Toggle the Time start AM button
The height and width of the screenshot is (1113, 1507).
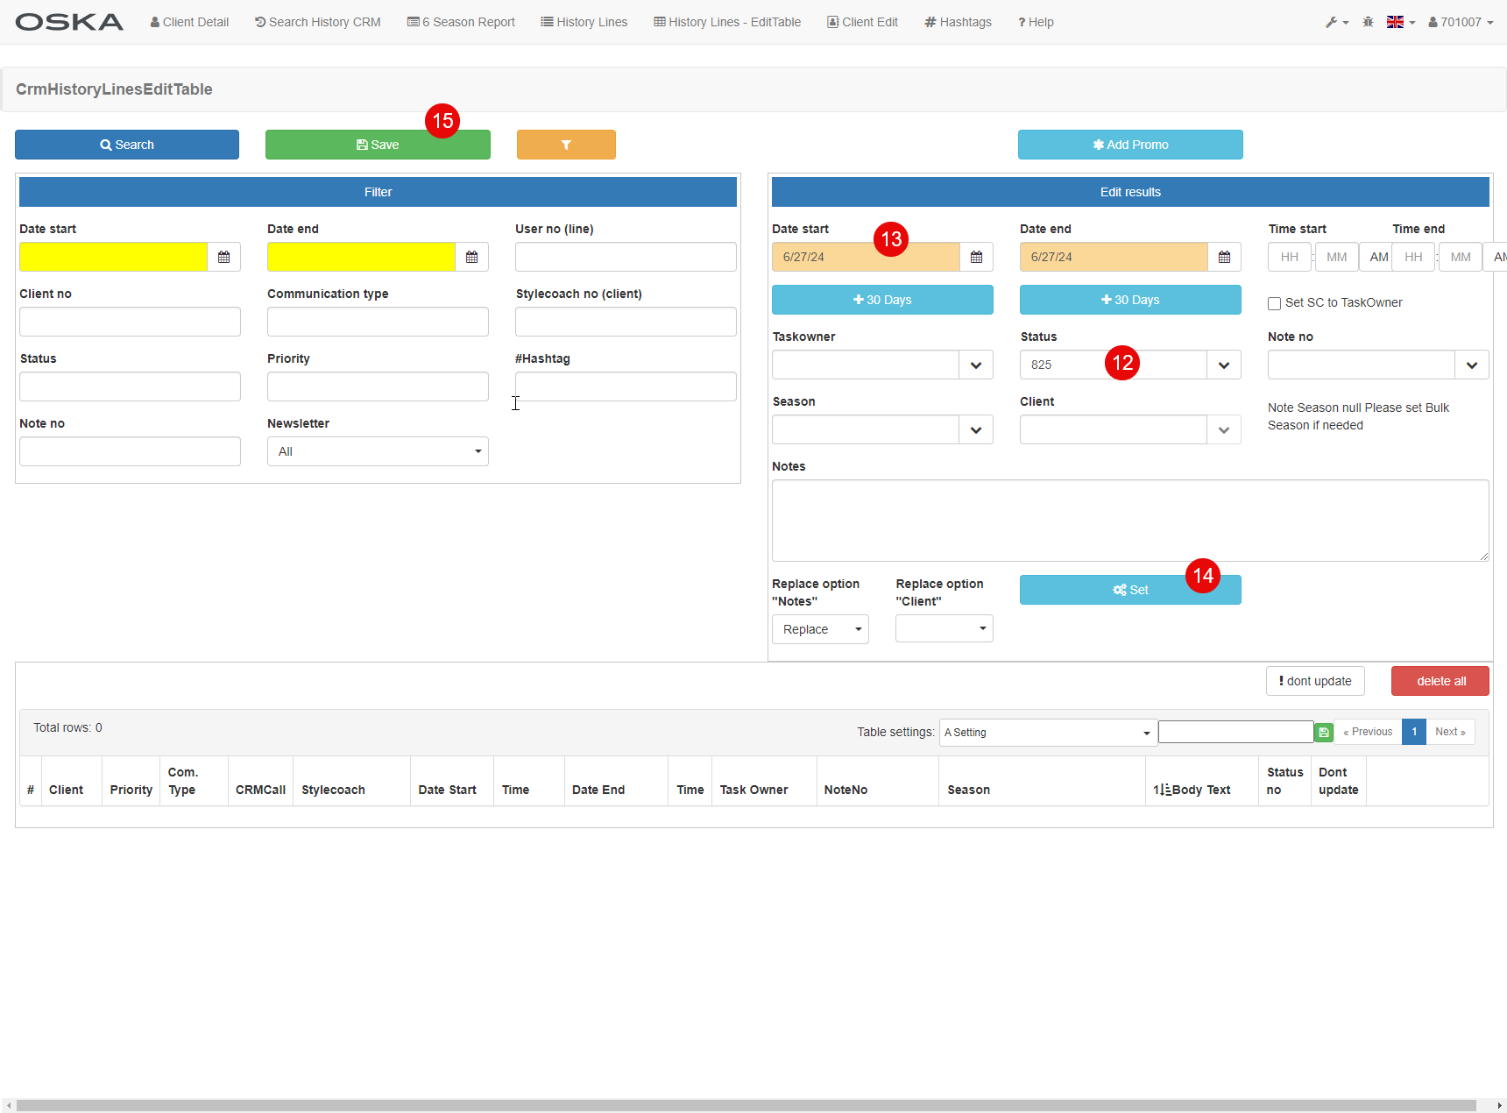(1378, 257)
